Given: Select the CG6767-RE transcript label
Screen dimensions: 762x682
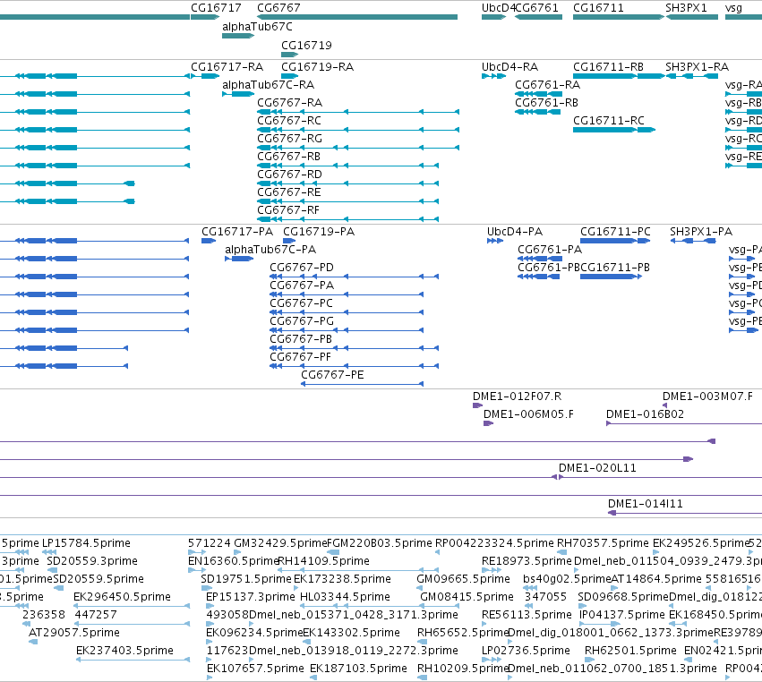Looking at the screenshot, I should pyautogui.click(x=289, y=192).
